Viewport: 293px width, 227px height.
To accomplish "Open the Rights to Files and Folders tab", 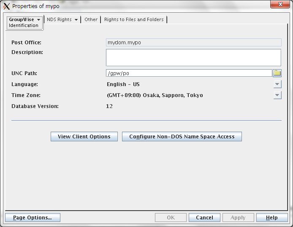I will (x=134, y=19).
